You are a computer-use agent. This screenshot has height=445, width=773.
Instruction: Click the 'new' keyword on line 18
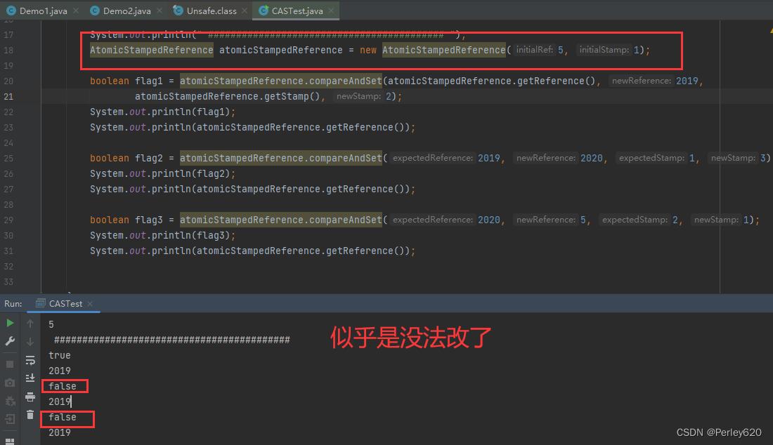368,51
